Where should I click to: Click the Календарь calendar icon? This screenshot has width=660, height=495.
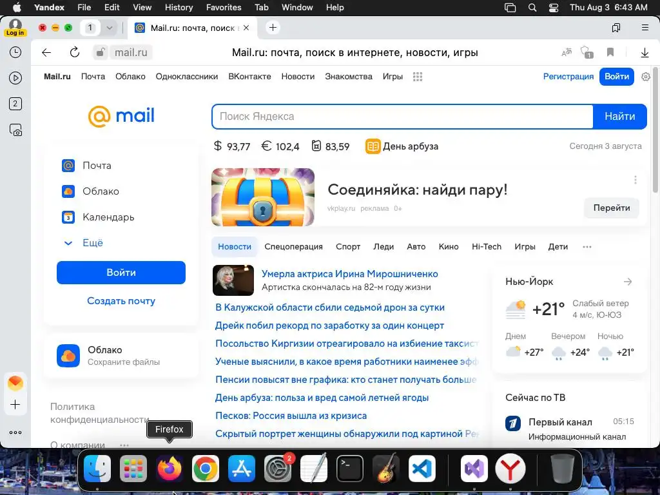point(68,217)
